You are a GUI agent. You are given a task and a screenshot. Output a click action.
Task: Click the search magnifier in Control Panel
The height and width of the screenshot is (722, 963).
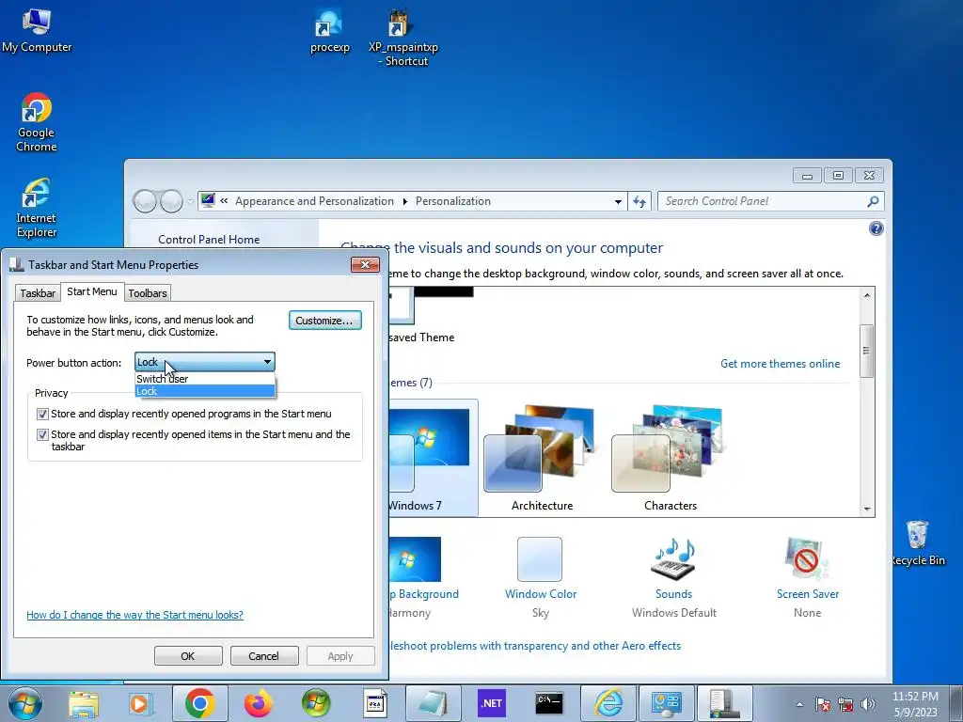coord(873,201)
